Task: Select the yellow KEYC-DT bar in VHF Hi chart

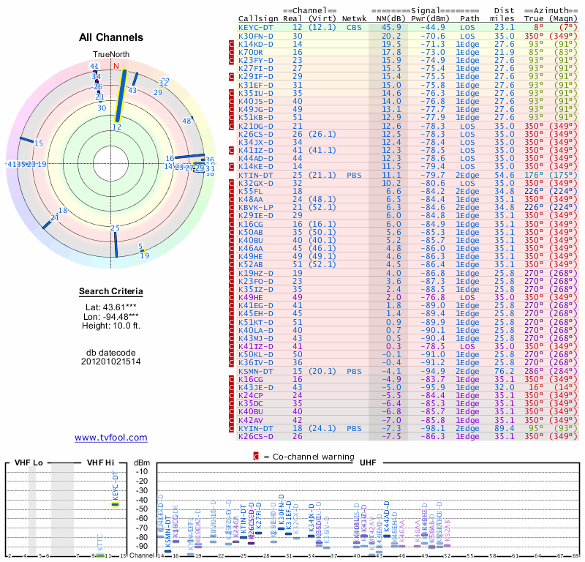Action: 115,504
